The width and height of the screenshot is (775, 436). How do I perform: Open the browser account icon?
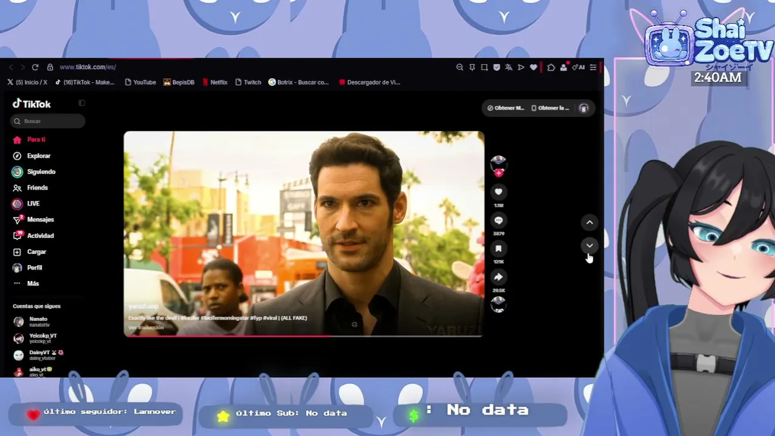(563, 67)
